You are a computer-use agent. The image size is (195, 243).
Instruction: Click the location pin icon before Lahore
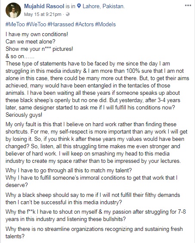pyautogui.click(x=79, y=6)
